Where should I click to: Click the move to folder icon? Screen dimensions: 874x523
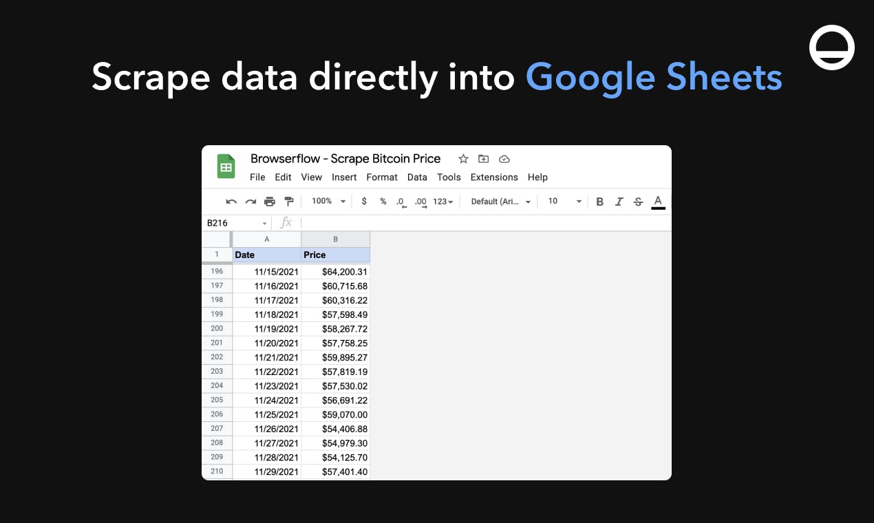484,159
